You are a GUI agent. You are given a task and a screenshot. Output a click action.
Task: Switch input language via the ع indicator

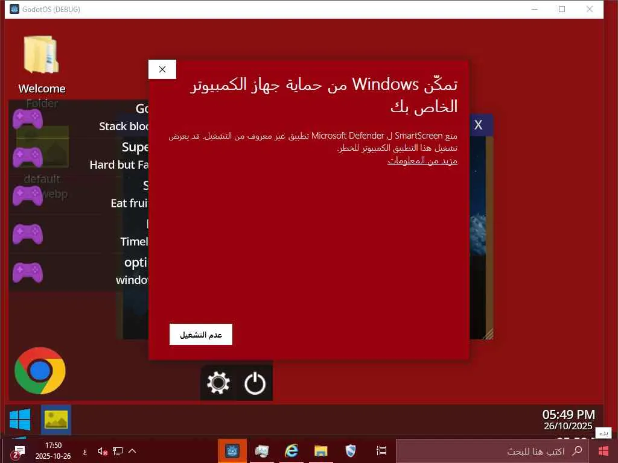click(x=84, y=452)
